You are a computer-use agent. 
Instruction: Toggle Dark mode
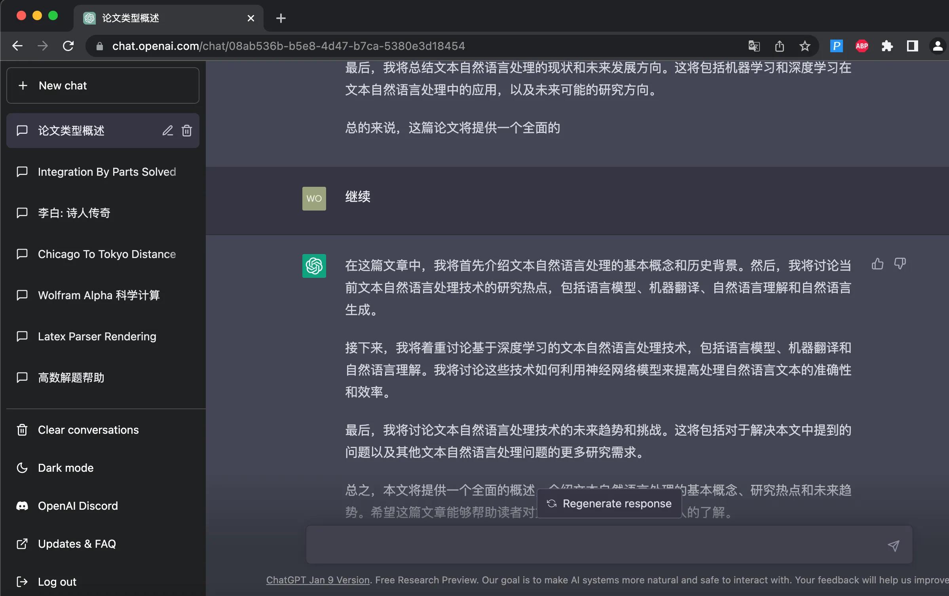(66, 467)
